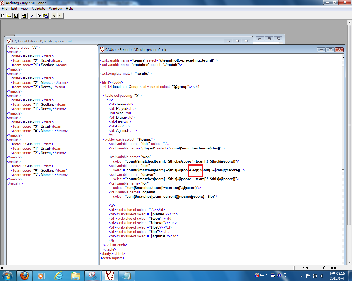Click the network tray icon
Image resolution: width=352 pixels, height=281 pixels.
pyautogui.click(x=315, y=276)
